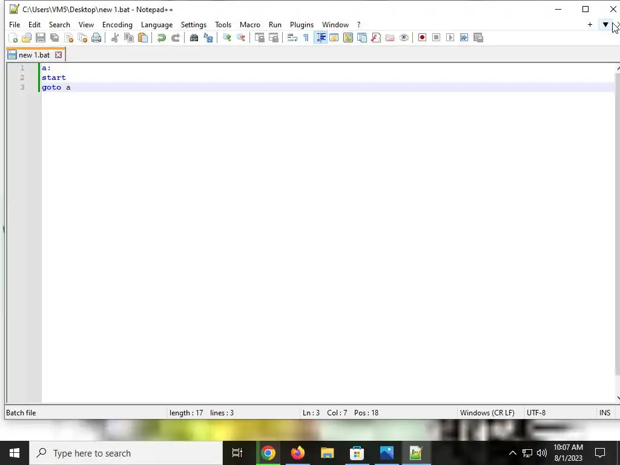The height and width of the screenshot is (465, 620).
Task: Open the Window menu
Action: 335,24
